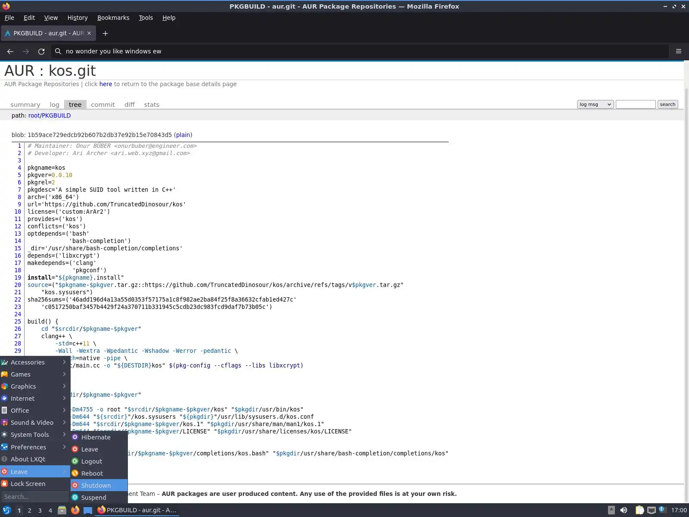Click the About LXQt info icon
This screenshot has width=689, height=517.
tap(4, 459)
